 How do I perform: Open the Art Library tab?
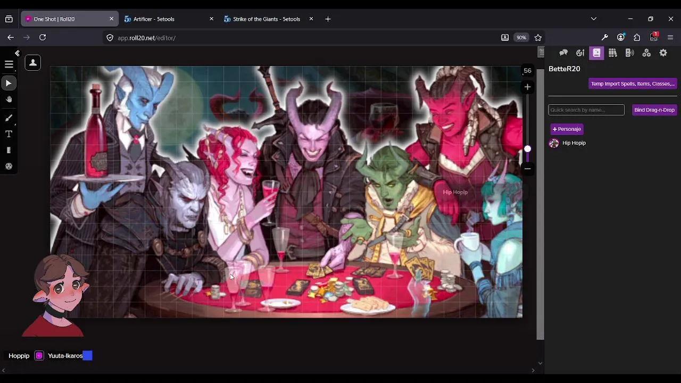pos(580,53)
